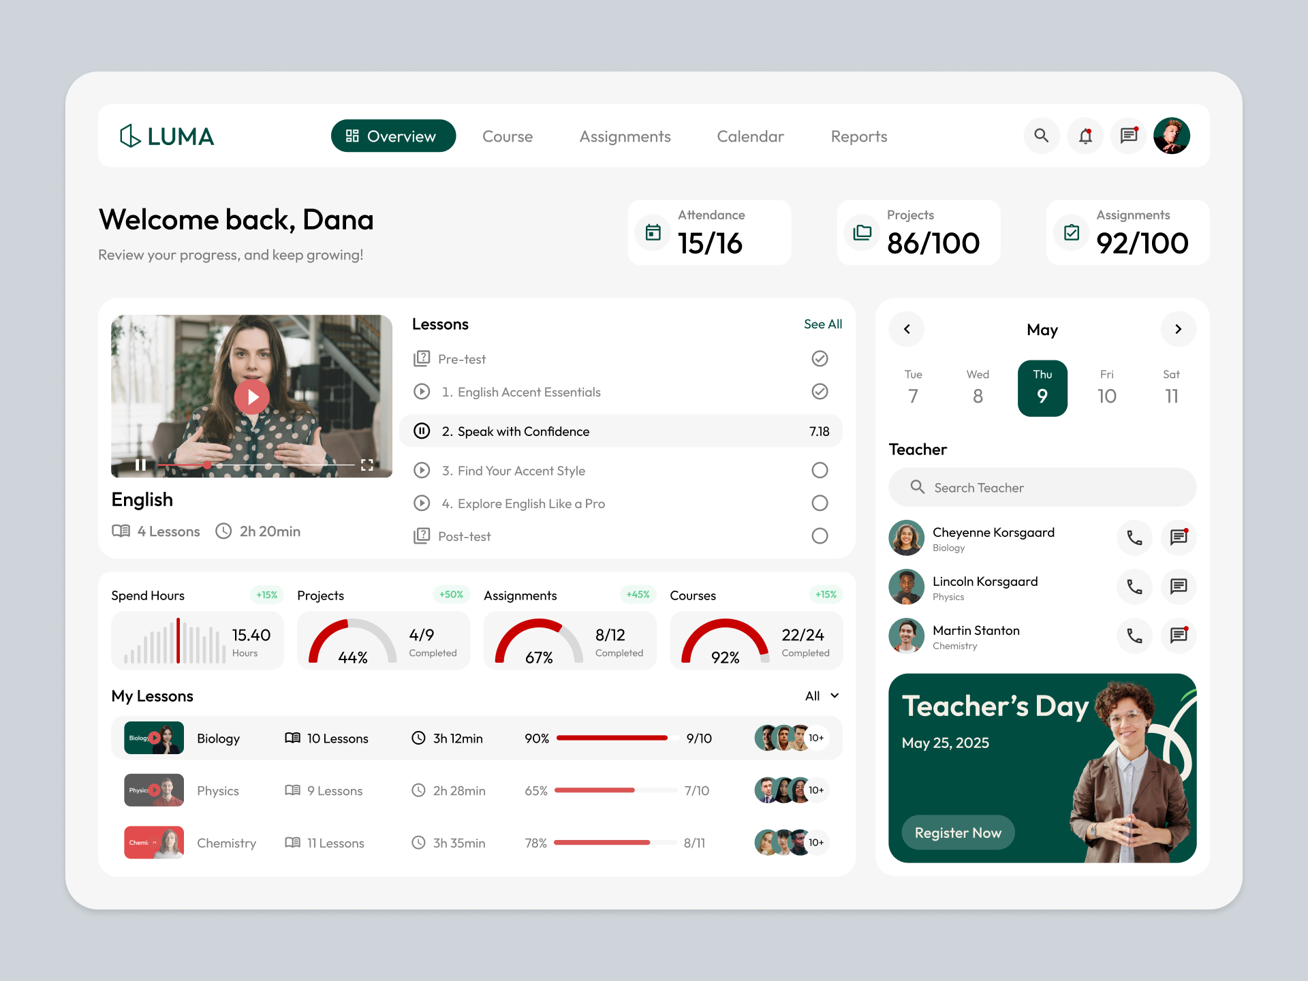The width and height of the screenshot is (1308, 981).
Task: Open the messages icon in the top bar
Action: [x=1128, y=136]
